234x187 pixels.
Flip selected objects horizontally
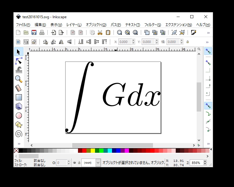click(x=61, y=42)
